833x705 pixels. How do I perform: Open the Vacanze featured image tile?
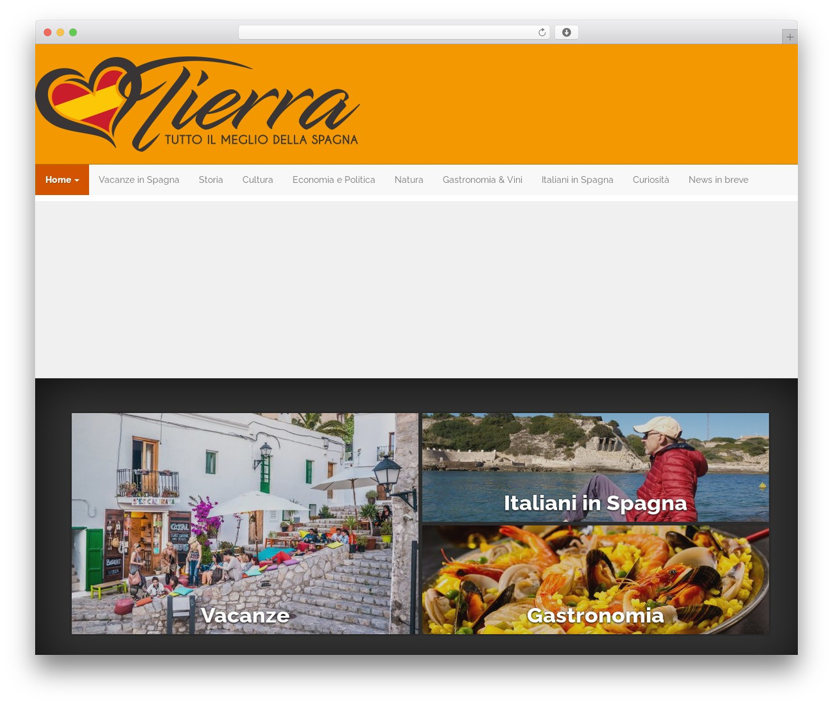[245, 524]
